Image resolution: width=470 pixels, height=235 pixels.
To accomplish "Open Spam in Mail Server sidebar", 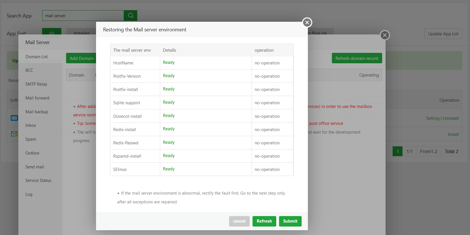I will coord(31,139).
